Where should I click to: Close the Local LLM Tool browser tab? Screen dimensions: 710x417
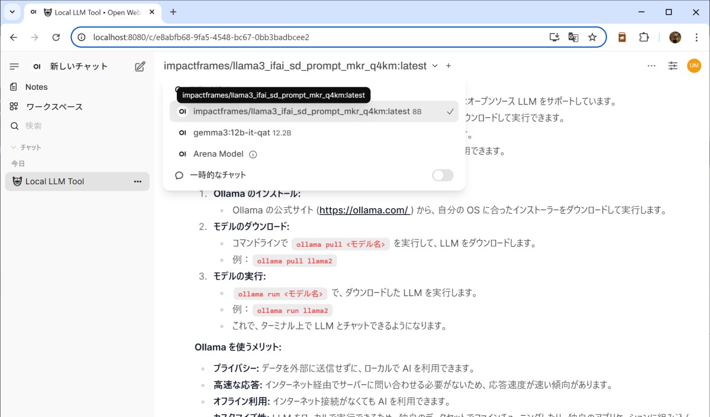point(153,12)
